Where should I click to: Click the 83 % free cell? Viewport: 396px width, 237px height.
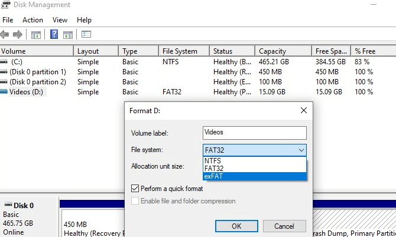(x=362, y=62)
